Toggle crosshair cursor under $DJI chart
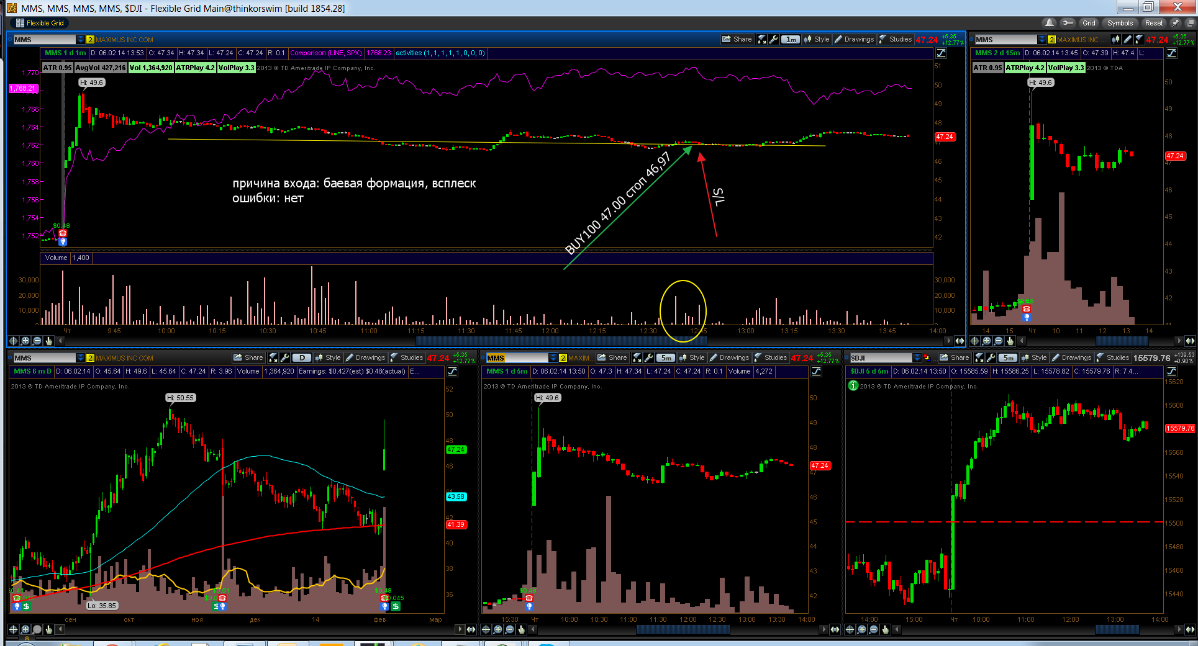The height and width of the screenshot is (646, 1198). click(850, 629)
